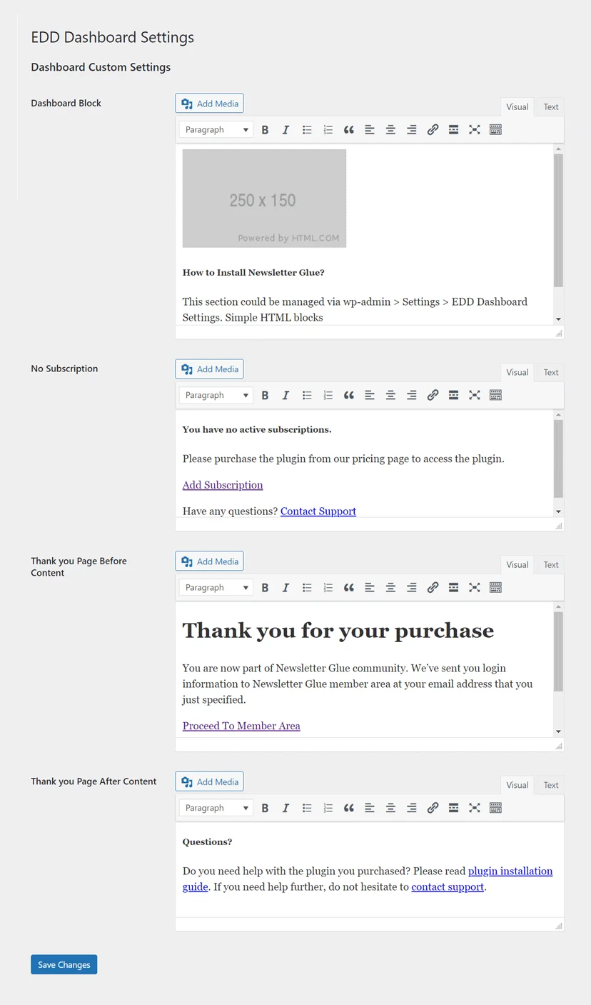Viewport: 591px width, 1005px height.
Task: Open Paragraph dropdown in Thank you After Content editor
Action: coord(216,808)
